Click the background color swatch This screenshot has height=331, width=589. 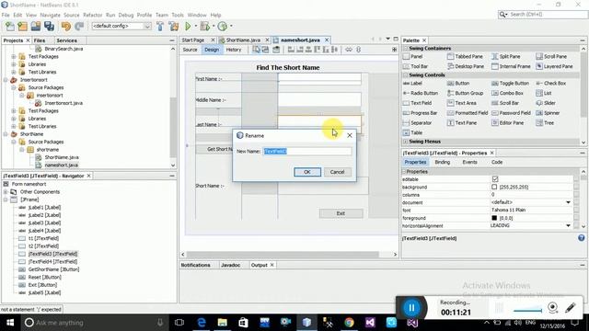pyautogui.click(x=494, y=187)
